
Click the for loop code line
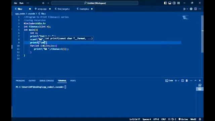(44, 46)
